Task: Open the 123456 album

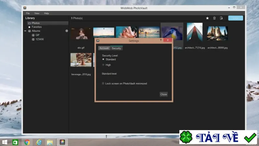Action: [x=39, y=39]
